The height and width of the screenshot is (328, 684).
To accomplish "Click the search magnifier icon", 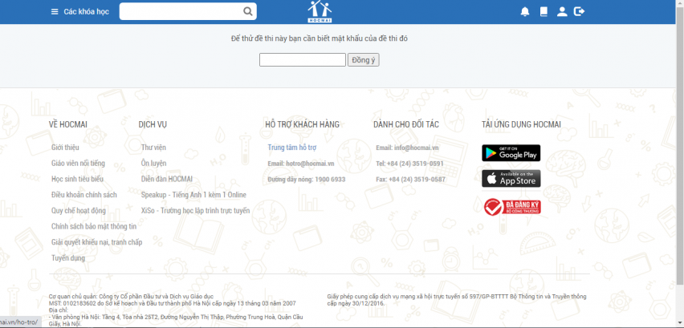I will click(x=248, y=11).
